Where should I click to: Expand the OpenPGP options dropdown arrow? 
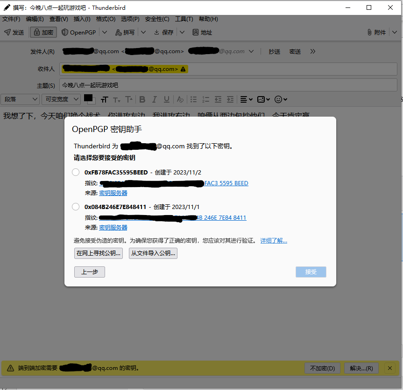pyautogui.click(x=105, y=32)
